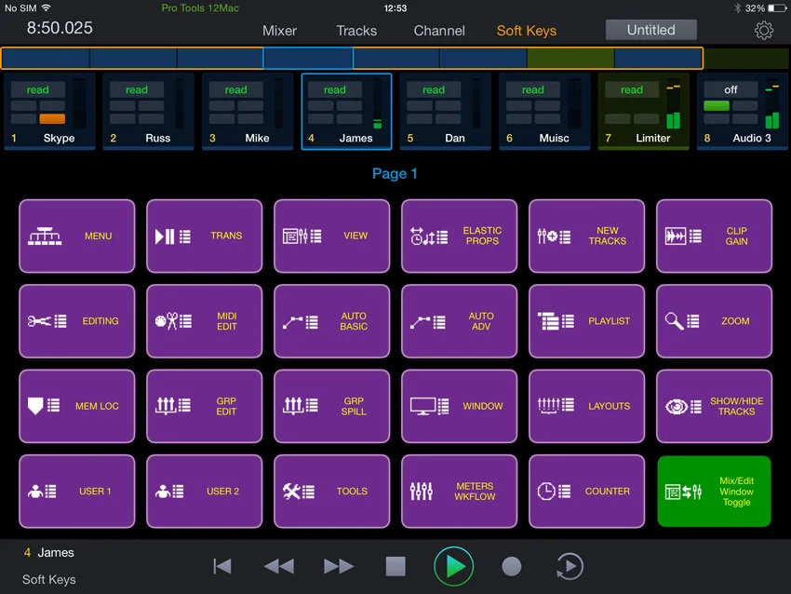
Task: Select the Skype track strip
Action: click(49, 112)
